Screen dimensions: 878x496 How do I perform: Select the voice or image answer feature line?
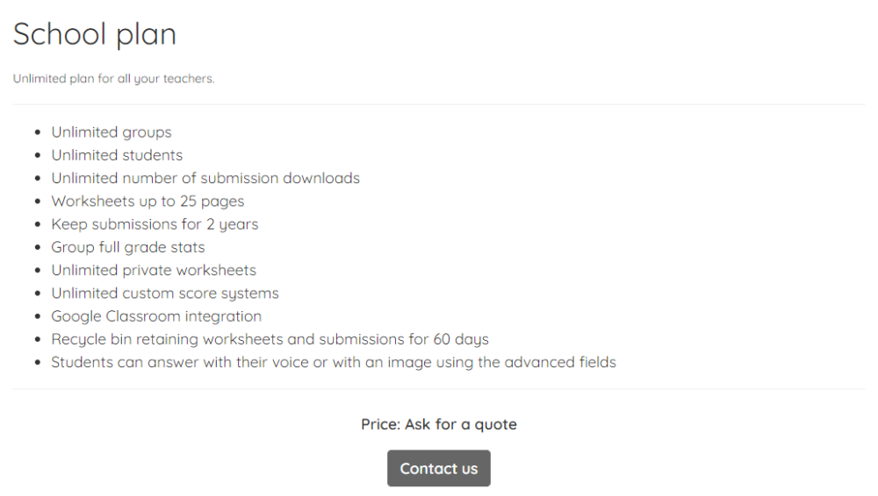pyautogui.click(x=334, y=362)
